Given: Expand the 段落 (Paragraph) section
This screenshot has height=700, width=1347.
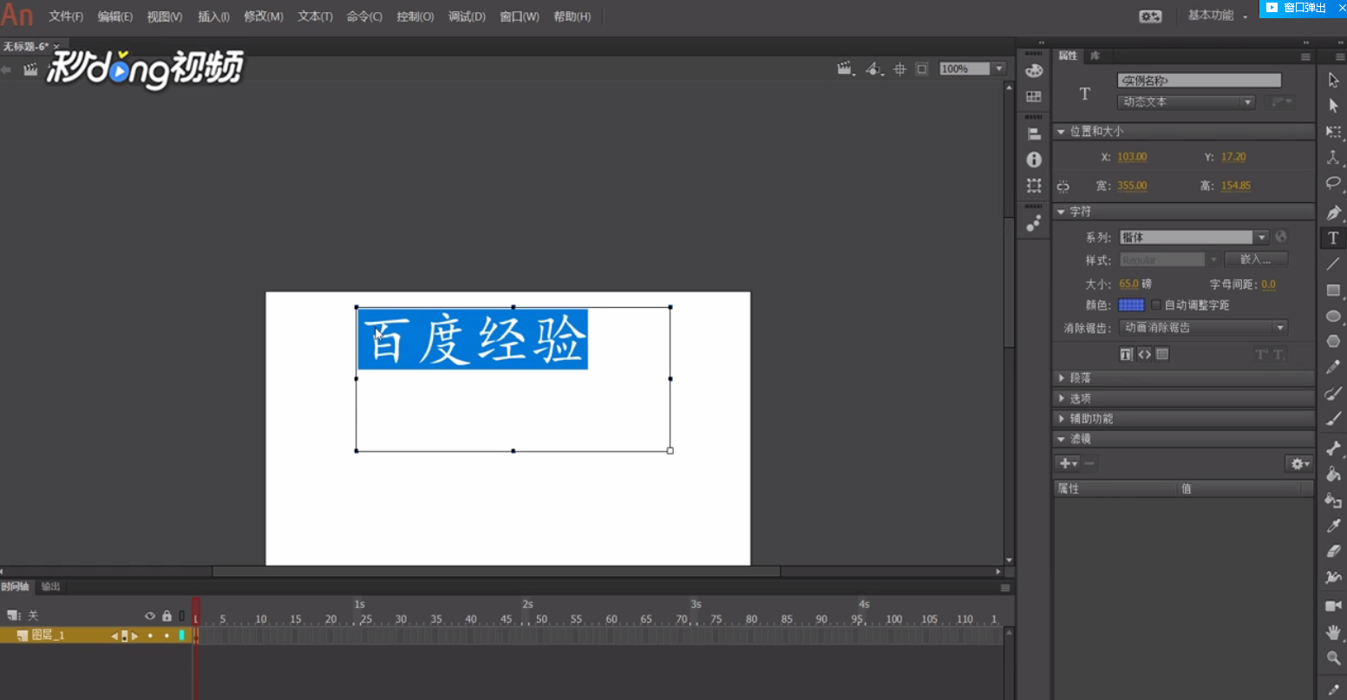Looking at the screenshot, I should (x=1183, y=378).
